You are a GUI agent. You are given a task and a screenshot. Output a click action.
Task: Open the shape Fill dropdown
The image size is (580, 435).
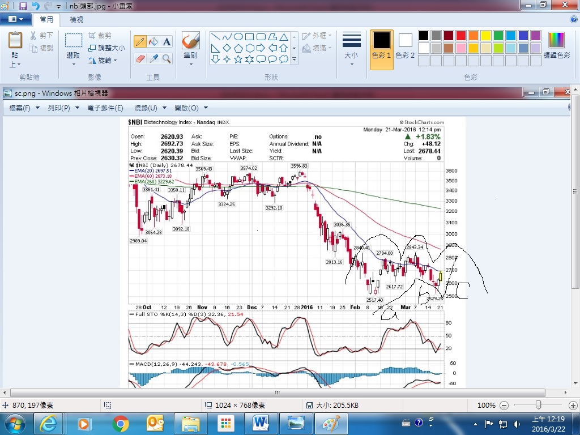(x=317, y=48)
